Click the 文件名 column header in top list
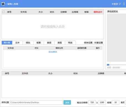 pos(24,12)
